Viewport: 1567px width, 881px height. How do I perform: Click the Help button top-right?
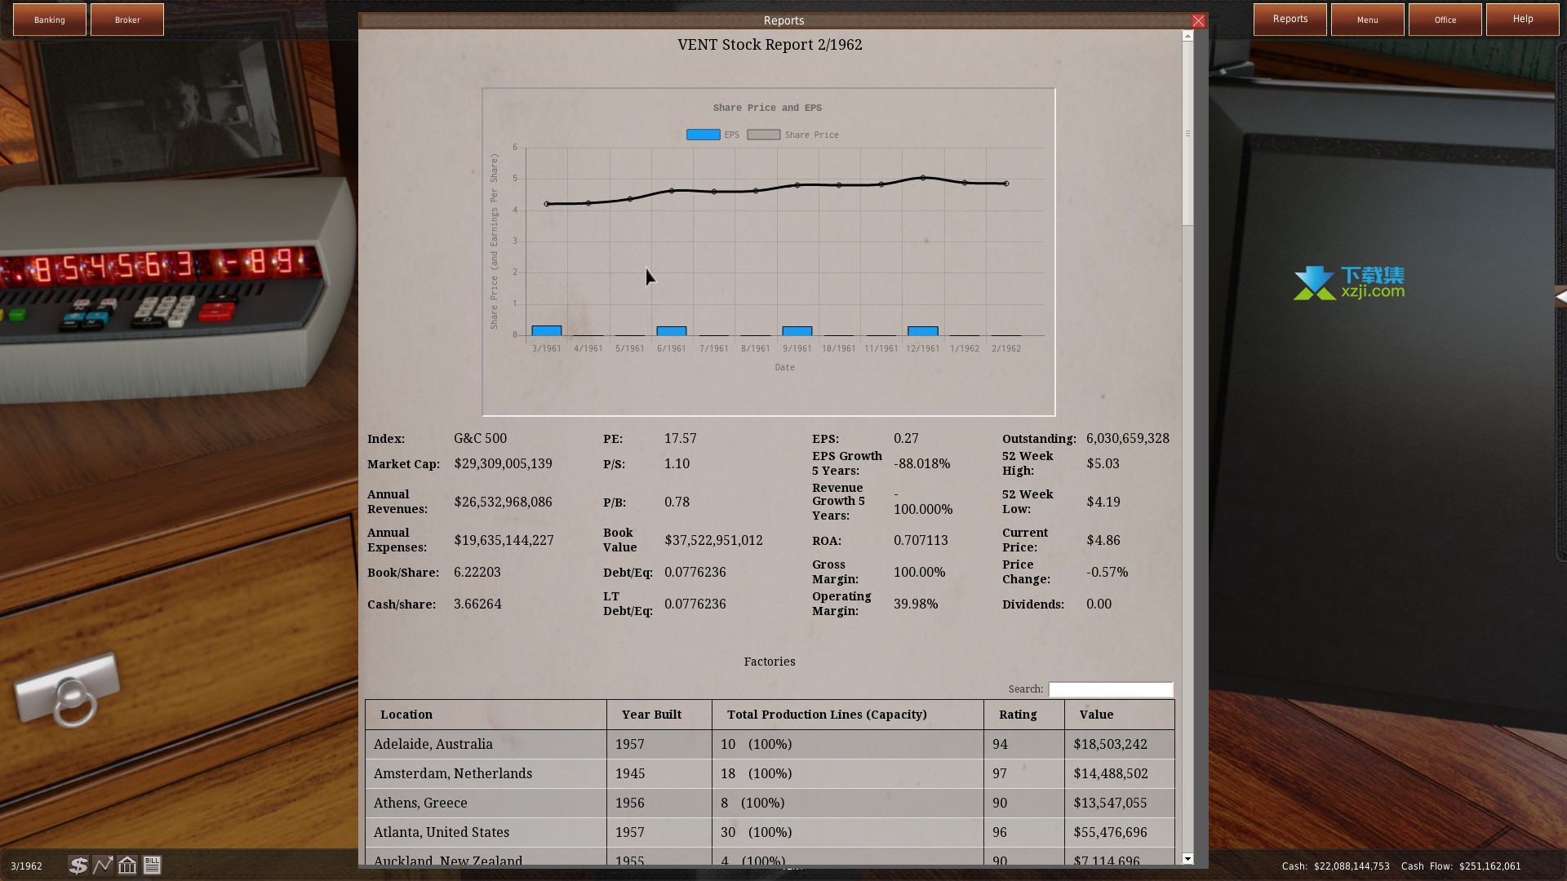tap(1524, 20)
